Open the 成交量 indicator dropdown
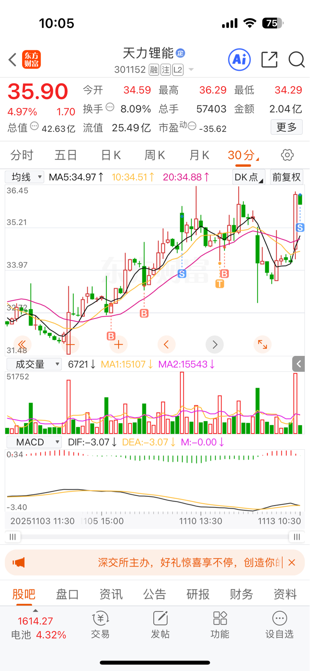Image resolution: width=310 pixels, height=671 pixels. [x=34, y=364]
